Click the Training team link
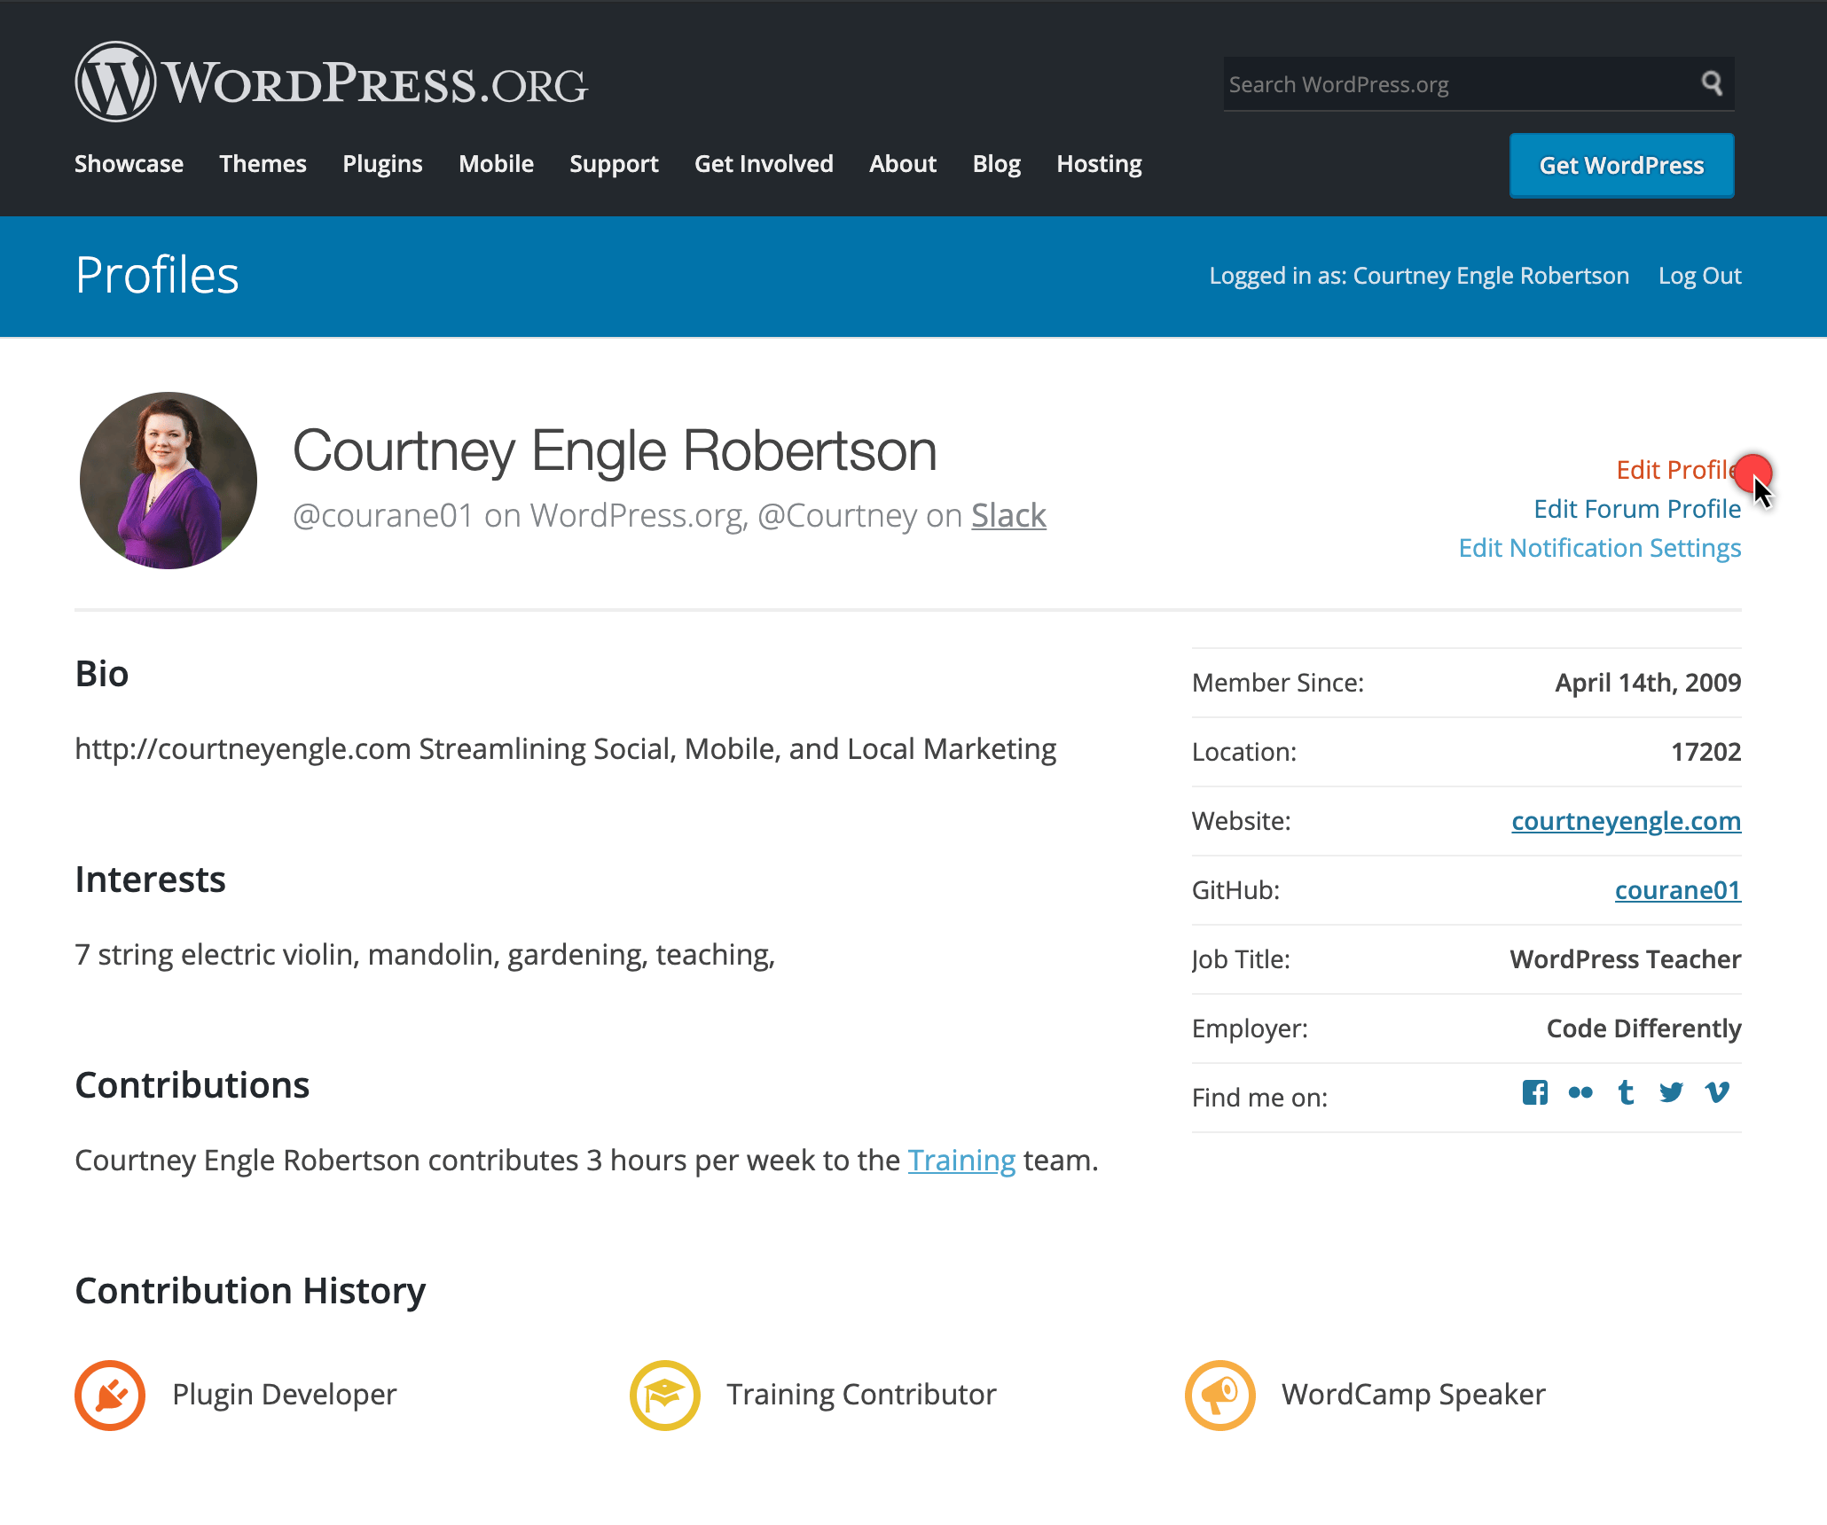 961,1161
